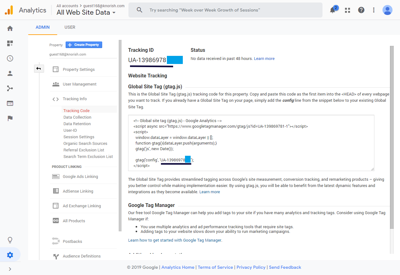Screen dimensions: 400x275
Task: Open the Help question mark icon
Action: (x=361, y=10)
